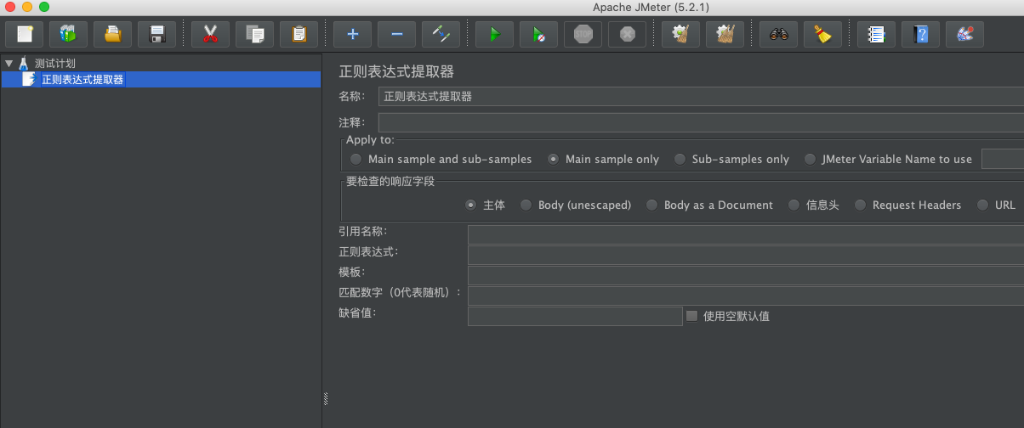Click the Open file folder icon
Image resolution: width=1024 pixels, height=428 pixels.
click(x=112, y=34)
